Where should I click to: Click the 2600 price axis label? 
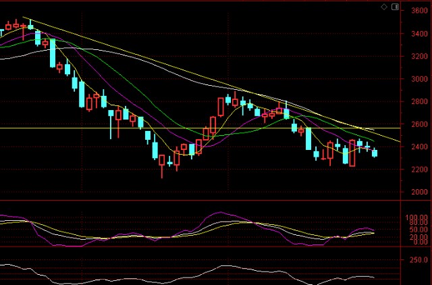418,124
